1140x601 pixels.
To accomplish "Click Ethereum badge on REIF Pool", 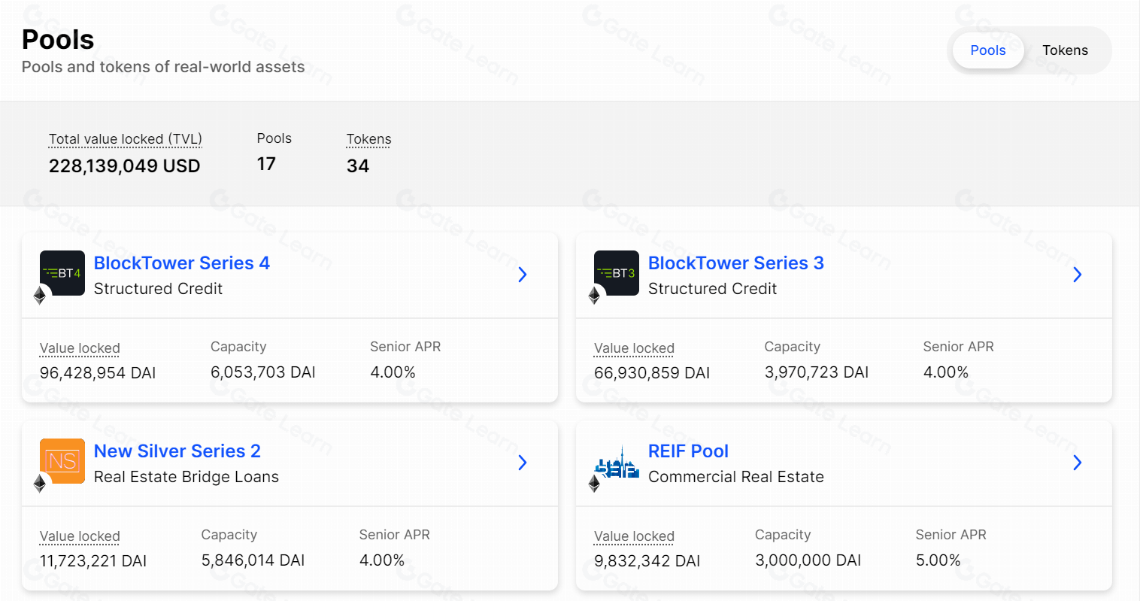I will pos(594,483).
